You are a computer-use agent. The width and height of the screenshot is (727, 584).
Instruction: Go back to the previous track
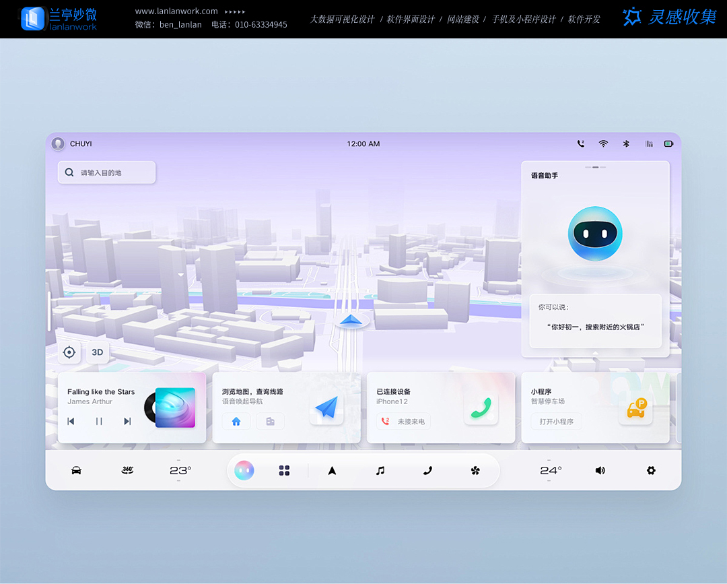(x=71, y=421)
